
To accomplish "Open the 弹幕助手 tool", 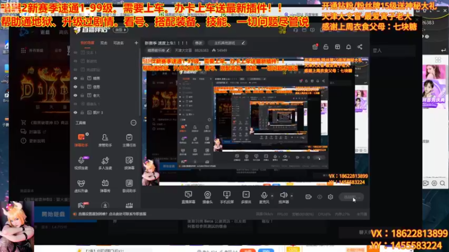I will (81, 139).
